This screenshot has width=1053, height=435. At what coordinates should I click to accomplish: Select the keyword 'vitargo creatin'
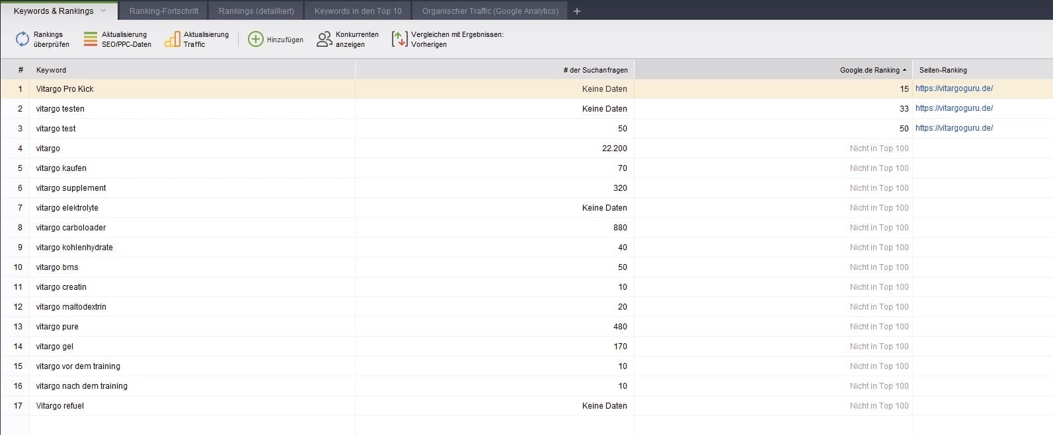(x=61, y=287)
